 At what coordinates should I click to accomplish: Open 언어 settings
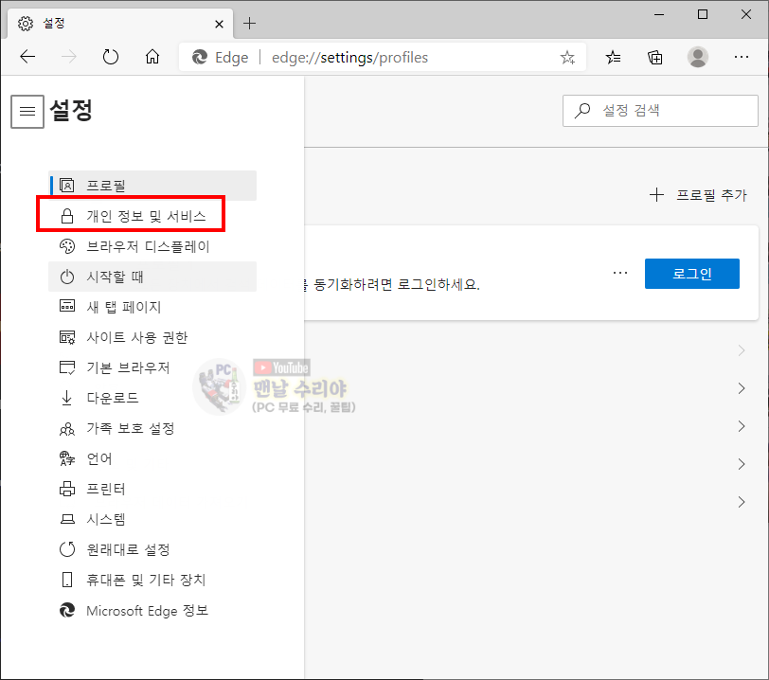[x=152, y=458]
